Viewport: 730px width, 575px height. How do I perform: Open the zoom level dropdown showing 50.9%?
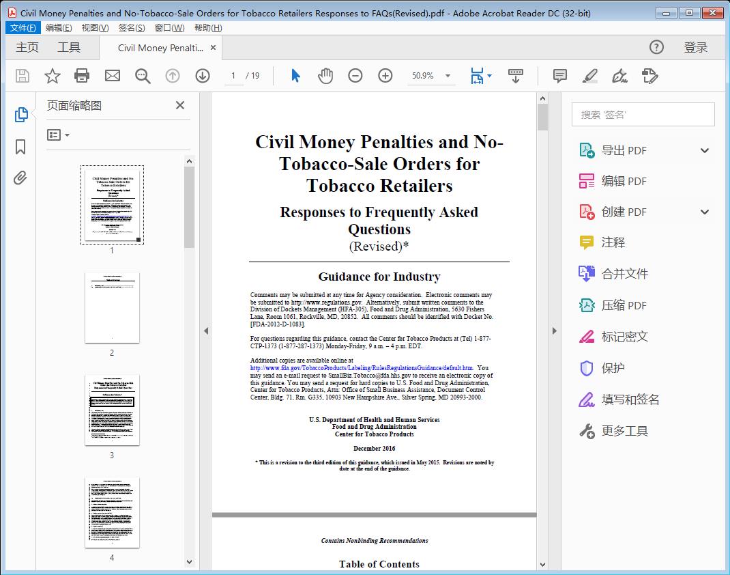coord(431,76)
